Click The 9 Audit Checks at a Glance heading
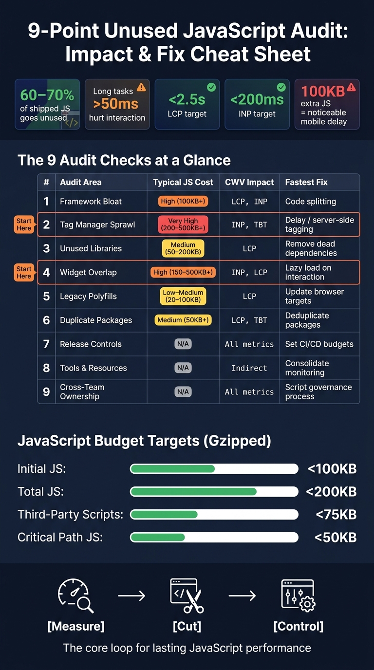This screenshot has height=670, width=374. [124, 160]
